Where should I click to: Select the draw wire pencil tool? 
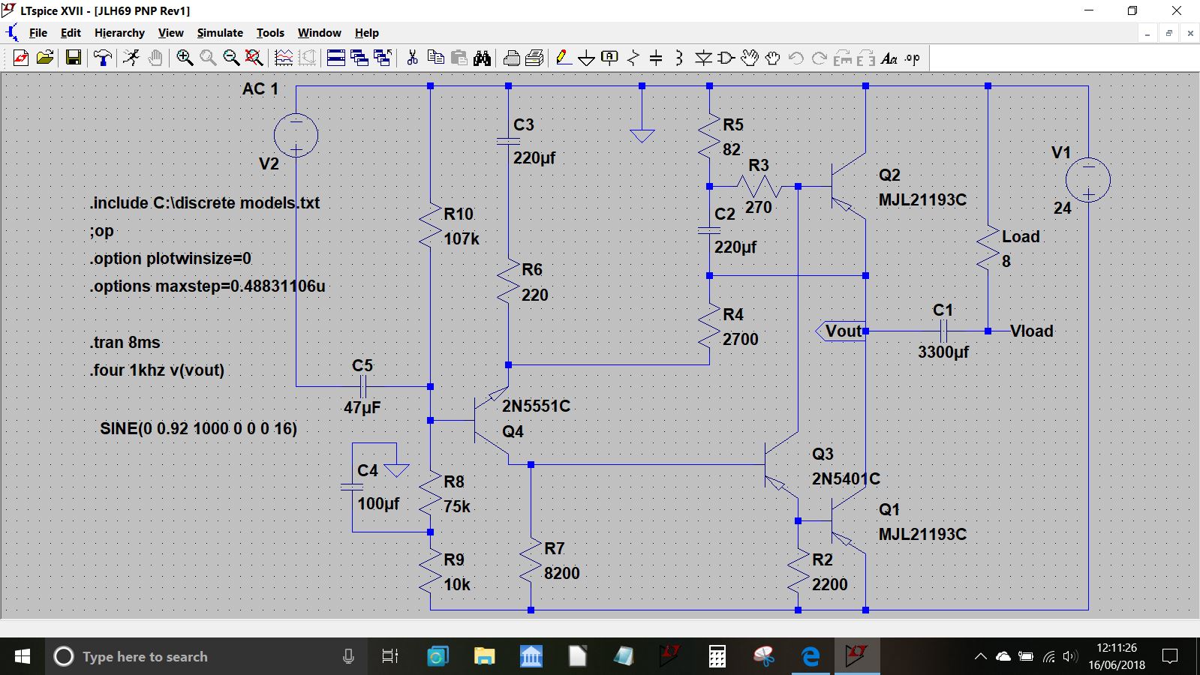point(564,58)
